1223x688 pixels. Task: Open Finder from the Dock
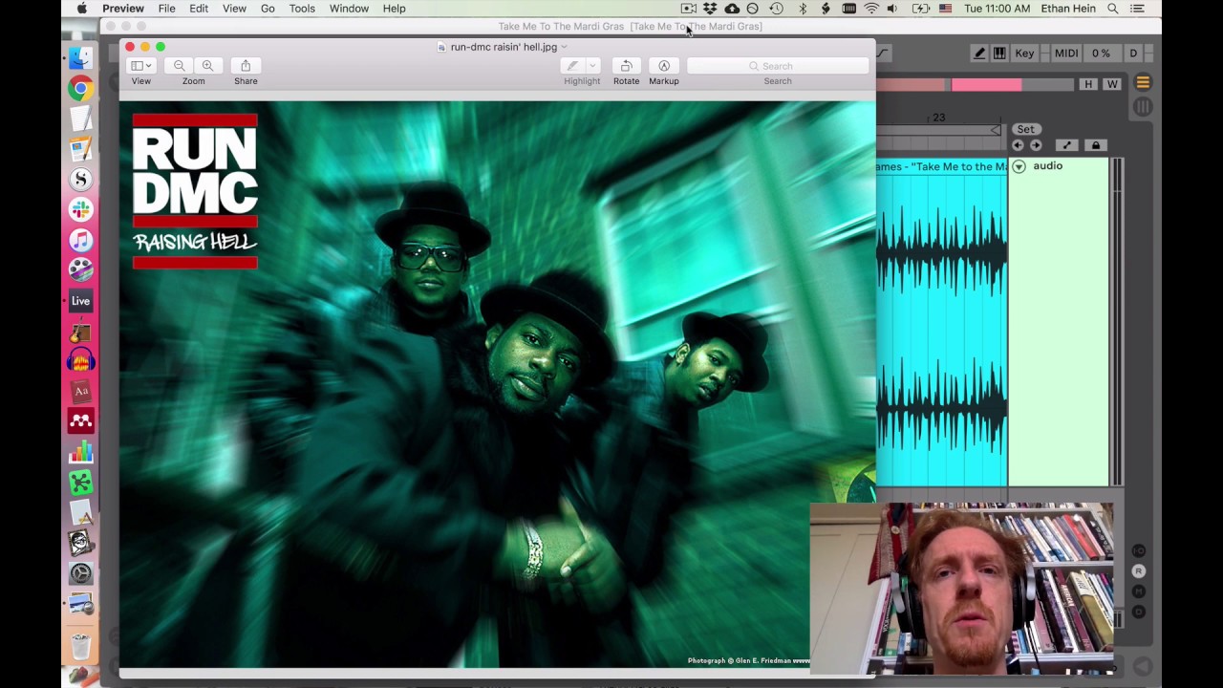coord(81,58)
